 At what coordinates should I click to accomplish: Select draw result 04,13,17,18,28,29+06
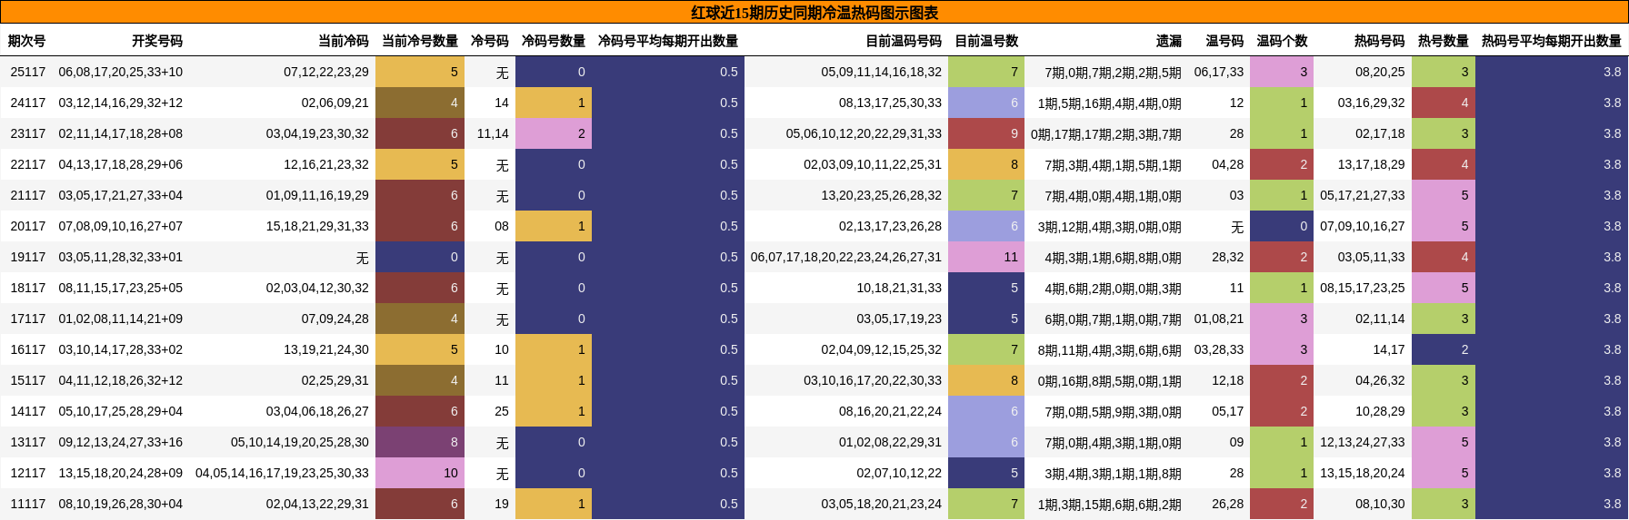[121, 164]
